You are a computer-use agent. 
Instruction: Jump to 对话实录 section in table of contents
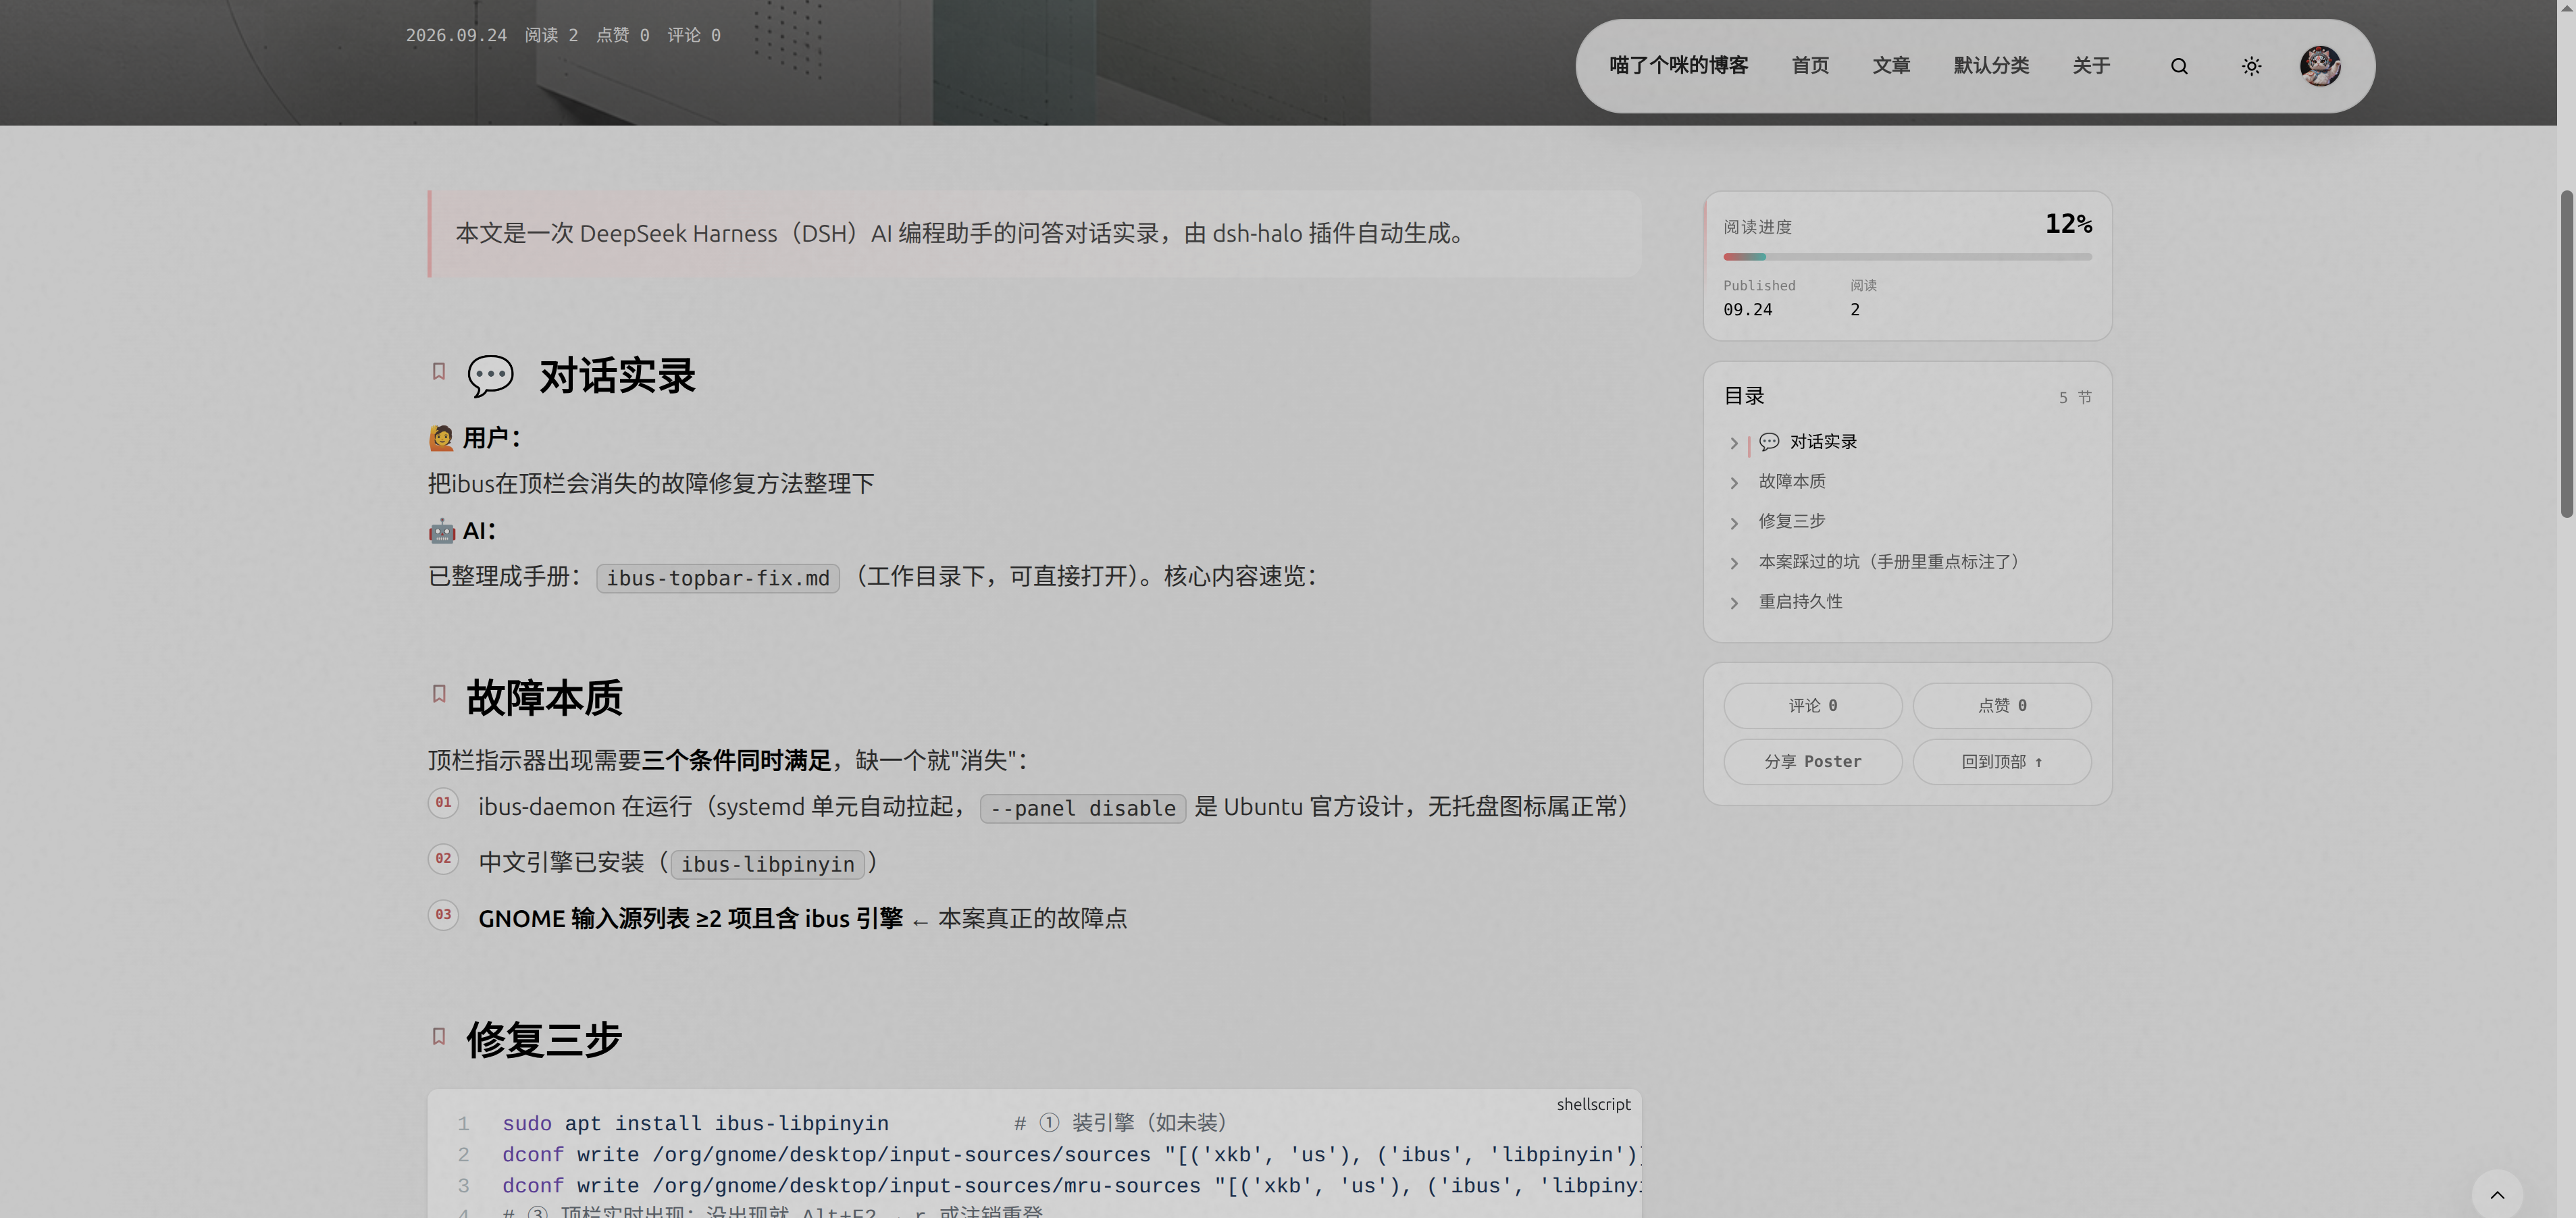pyautogui.click(x=1808, y=442)
